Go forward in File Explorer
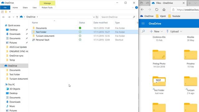Image resolution: width=199 pixels, height=112 pixels. tap(9, 17)
